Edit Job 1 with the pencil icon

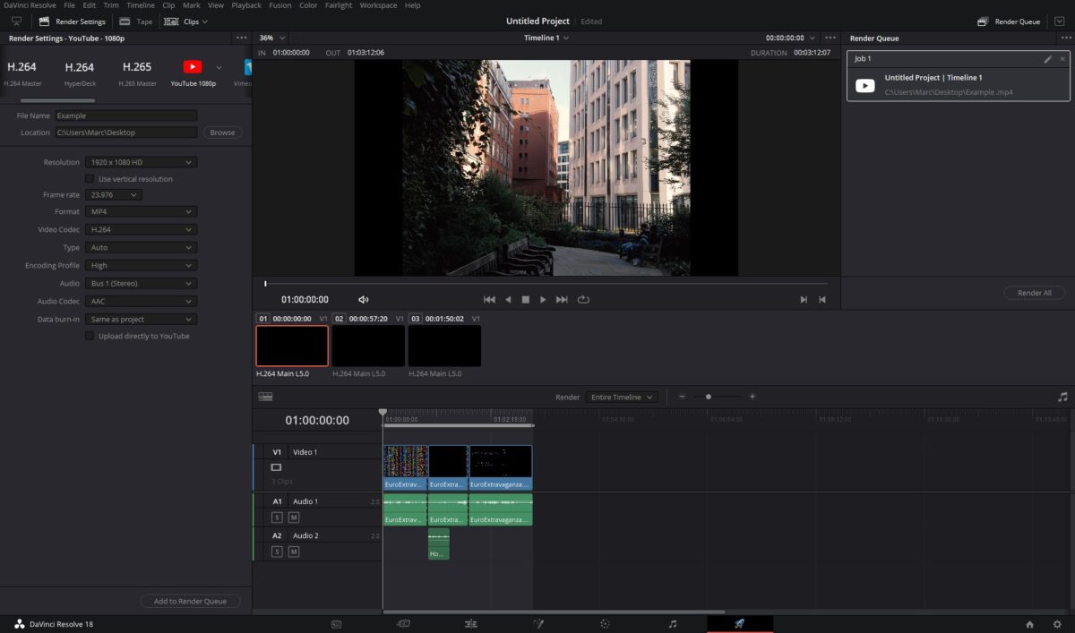[1048, 59]
